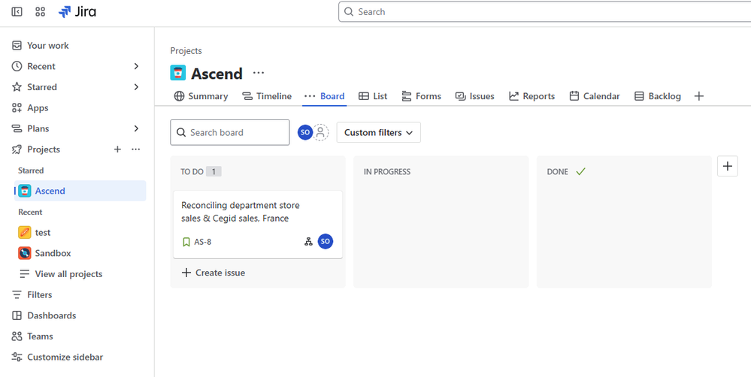Expand the Plans menu chevron
This screenshot has height=377, width=751.
(137, 128)
